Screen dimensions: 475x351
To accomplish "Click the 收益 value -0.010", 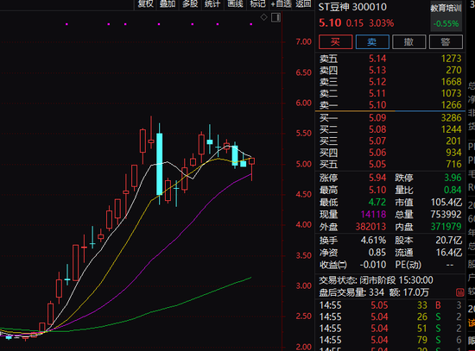I will (x=373, y=265).
